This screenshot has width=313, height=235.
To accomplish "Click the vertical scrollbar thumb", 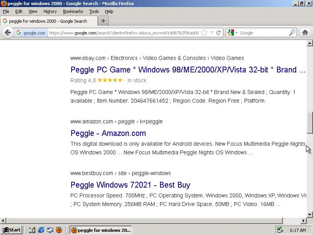I will (309, 123).
